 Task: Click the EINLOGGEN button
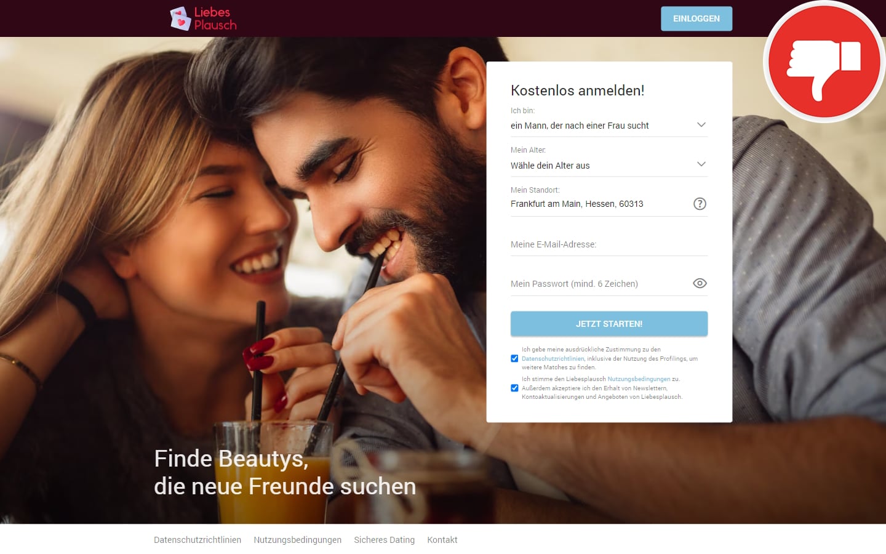click(x=696, y=18)
